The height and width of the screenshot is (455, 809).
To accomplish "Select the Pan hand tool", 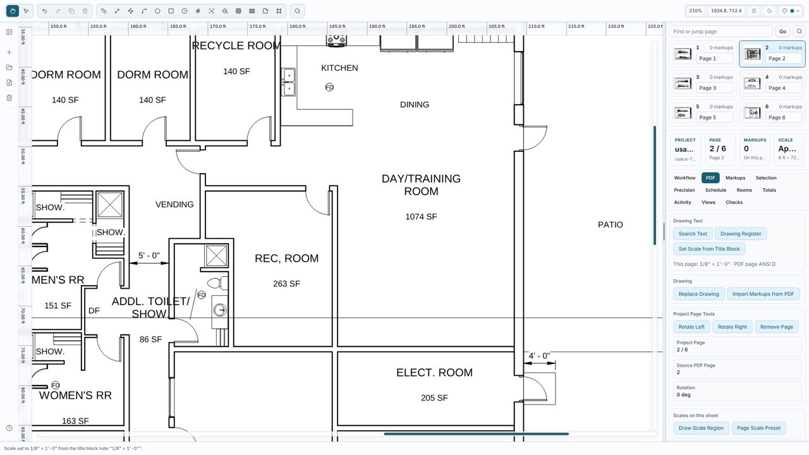I will (x=12, y=11).
